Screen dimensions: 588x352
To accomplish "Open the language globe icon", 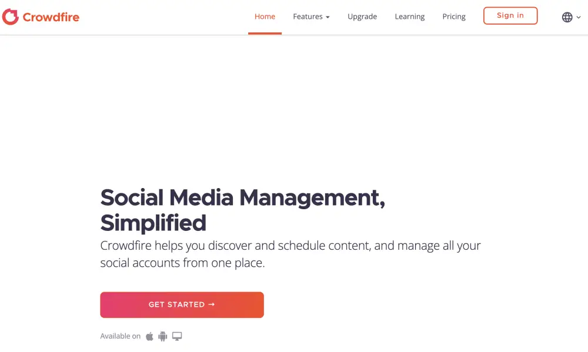I will [567, 17].
